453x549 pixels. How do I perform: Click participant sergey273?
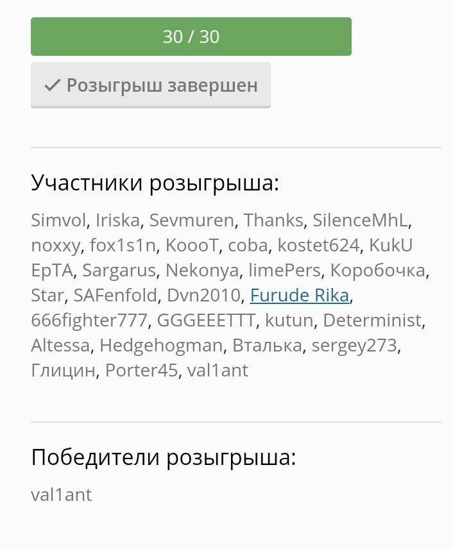[354, 346]
